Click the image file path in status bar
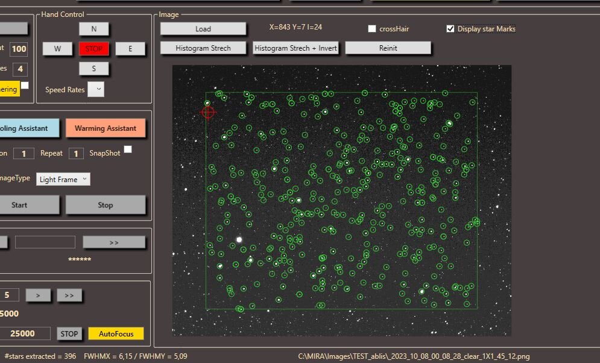The image size is (600, 363). (x=414, y=356)
